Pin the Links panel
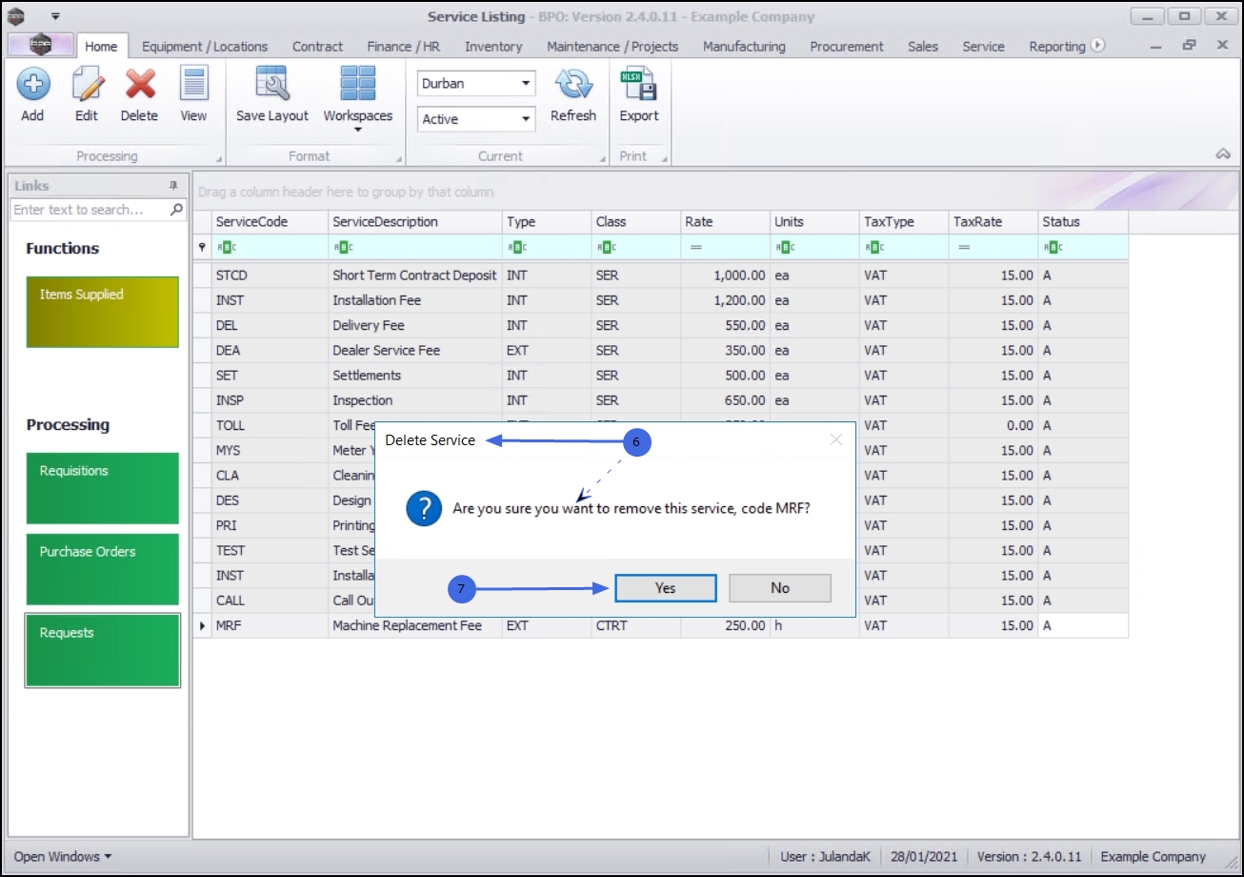The height and width of the screenshot is (877, 1244). pos(173,186)
